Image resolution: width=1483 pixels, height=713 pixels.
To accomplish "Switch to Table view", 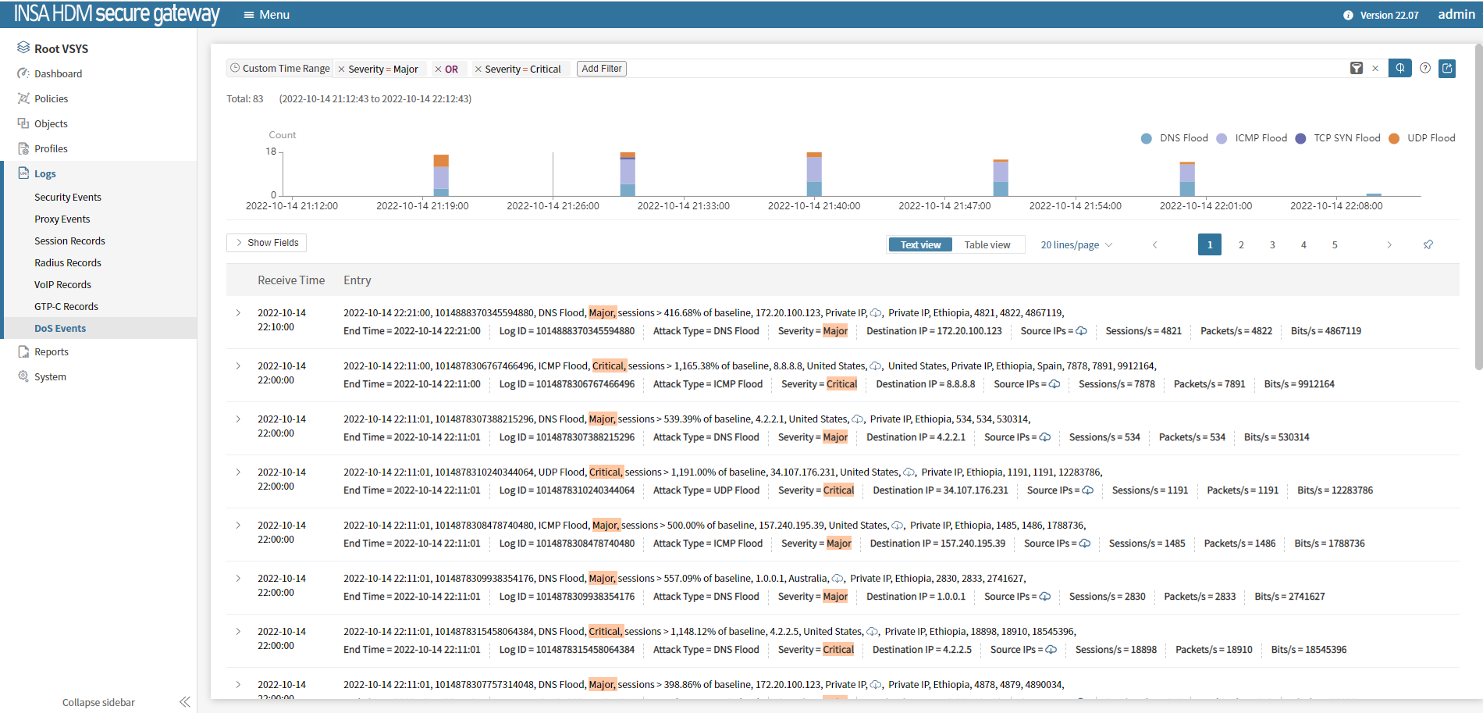I will tap(987, 245).
